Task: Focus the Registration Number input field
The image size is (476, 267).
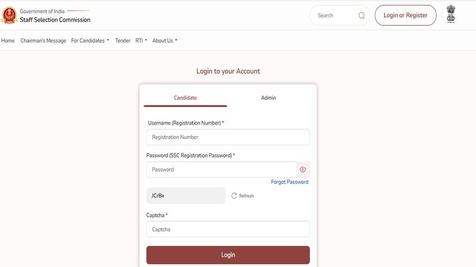Action: [x=228, y=137]
